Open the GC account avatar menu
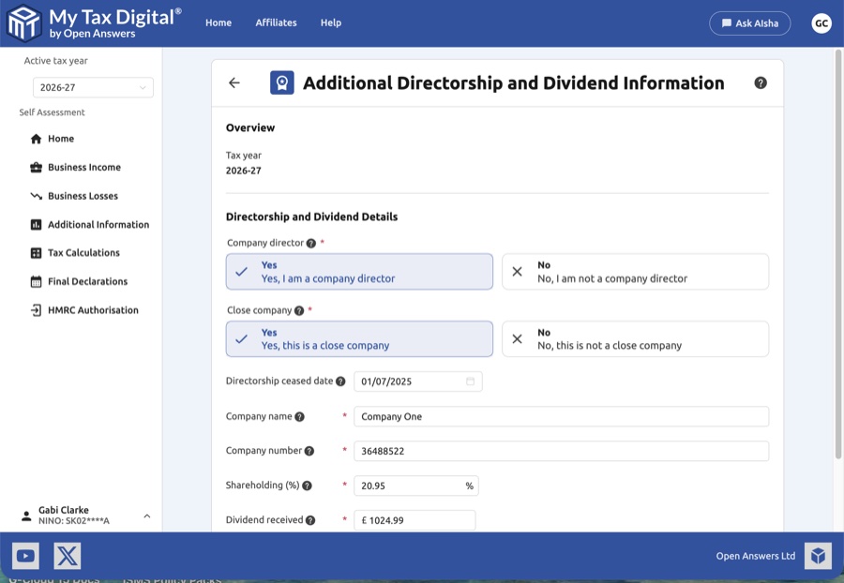 tap(821, 23)
